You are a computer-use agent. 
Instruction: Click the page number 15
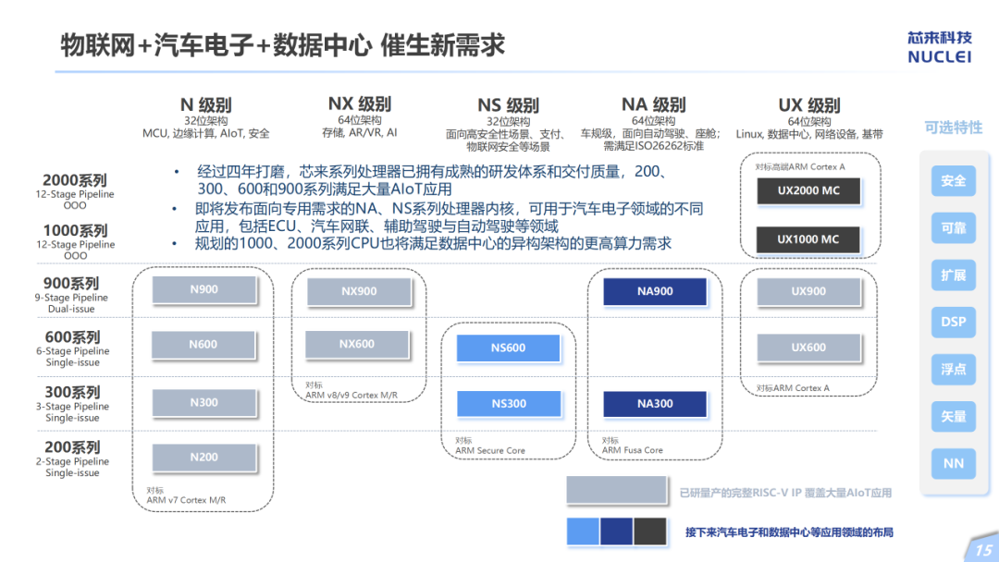(x=983, y=551)
